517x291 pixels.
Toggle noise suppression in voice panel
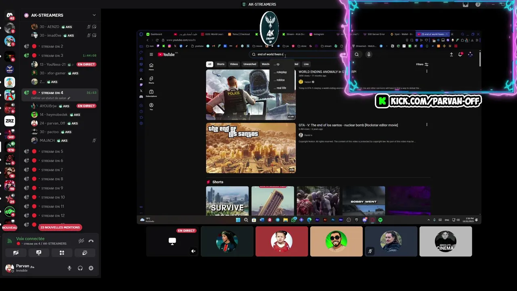pos(81,241)
